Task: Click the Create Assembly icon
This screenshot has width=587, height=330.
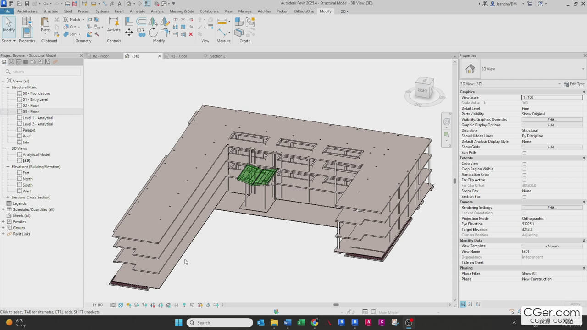Action: (239, 21)
